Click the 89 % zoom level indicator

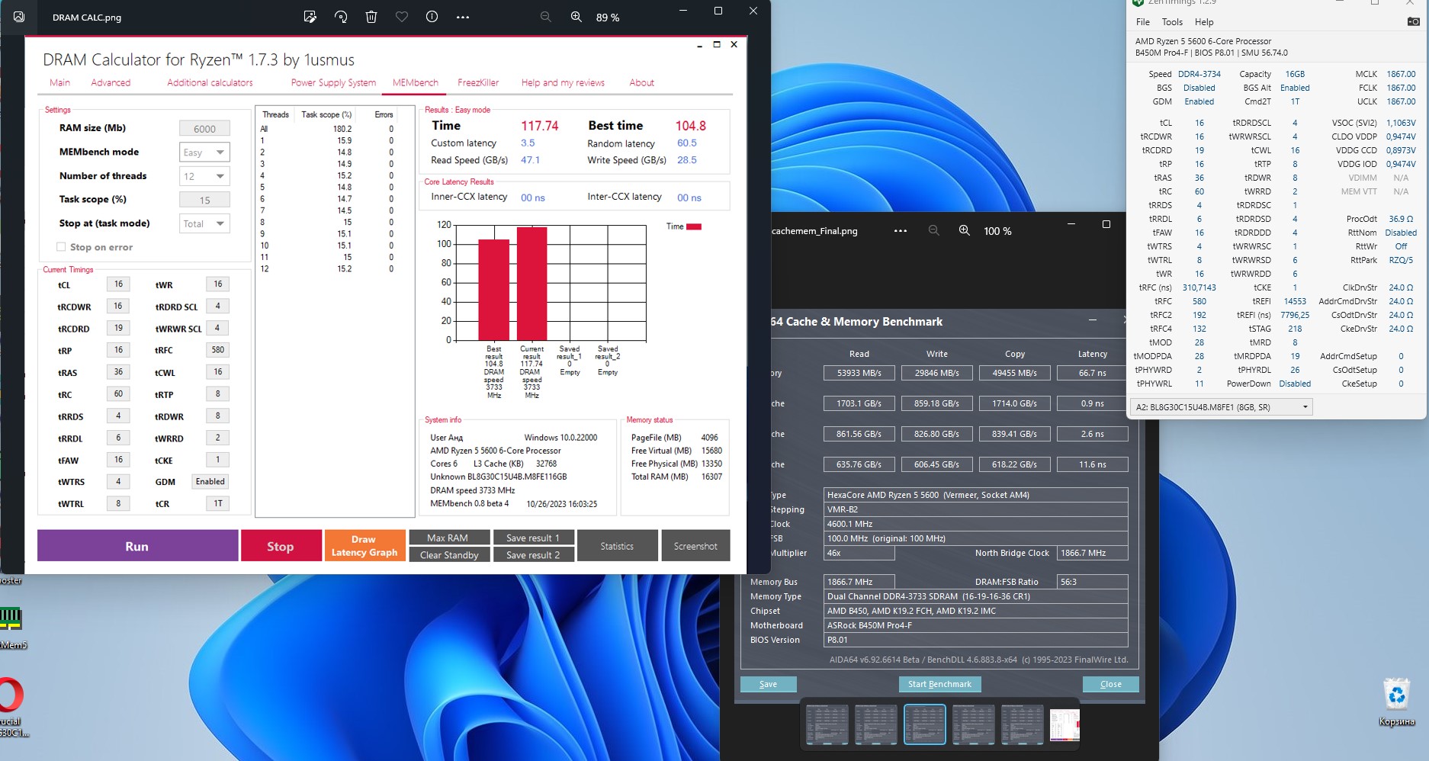coord(608,18)
